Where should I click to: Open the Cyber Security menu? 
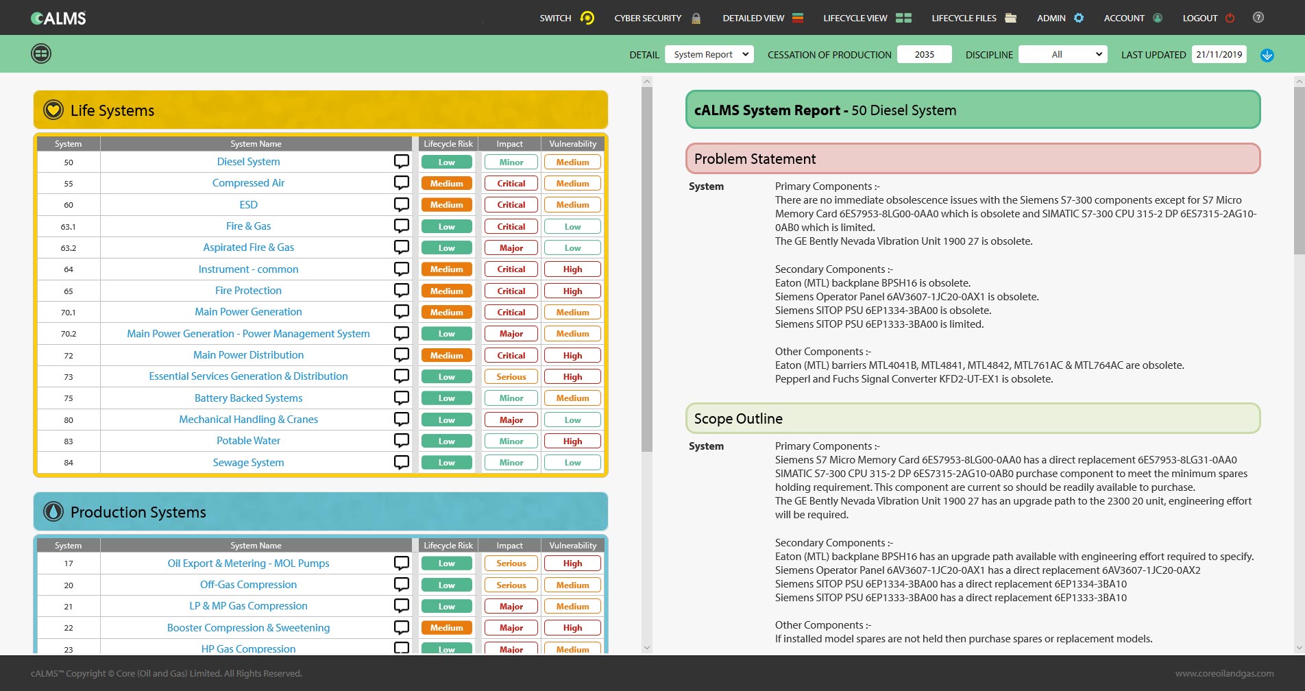tap(657, 18)
